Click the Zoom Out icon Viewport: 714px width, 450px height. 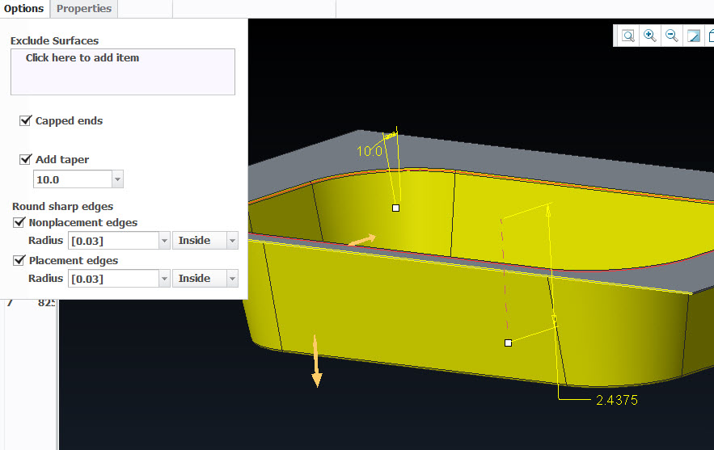point(672,36)
